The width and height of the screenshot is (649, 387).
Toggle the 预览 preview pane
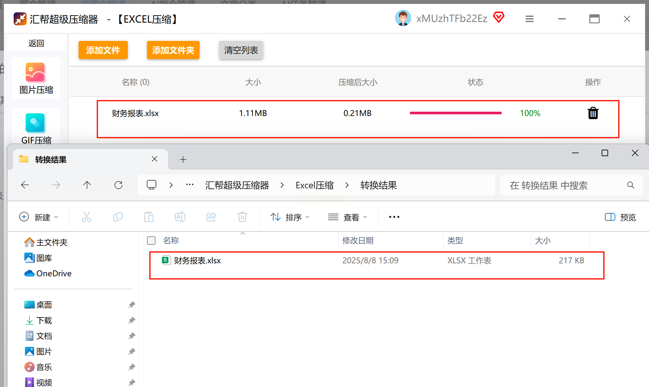(620, 217)
